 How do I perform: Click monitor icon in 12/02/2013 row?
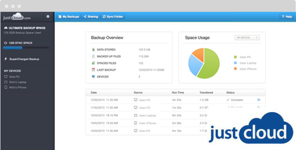pyautogui.click(x=136, y=100)
